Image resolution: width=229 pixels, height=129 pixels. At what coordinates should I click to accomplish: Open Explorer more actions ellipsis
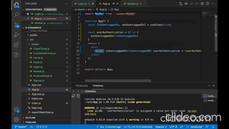point(67,4)
